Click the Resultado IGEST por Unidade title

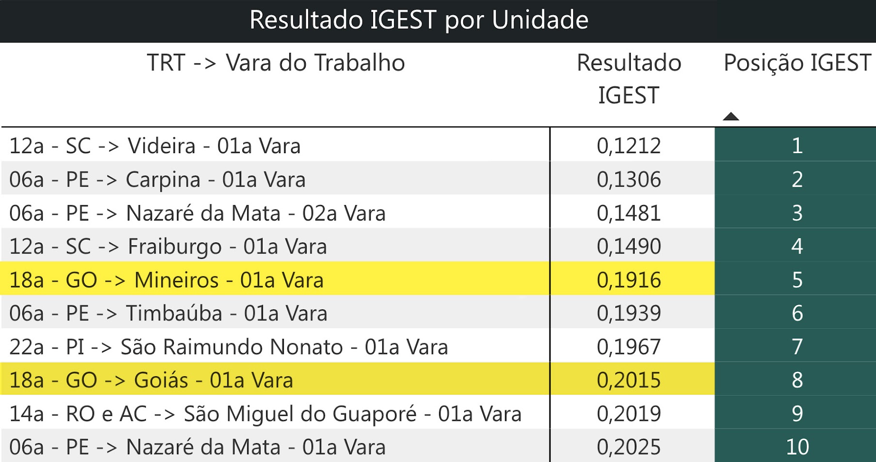419,20
